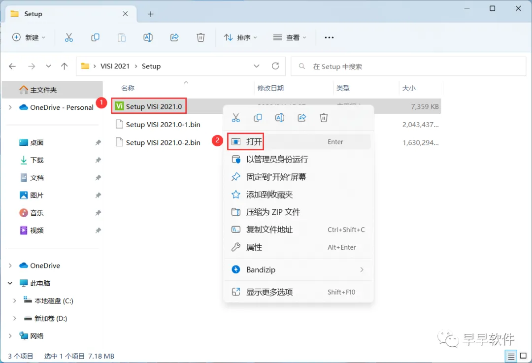Click VISI 2021 in the address breadcrumb
This screenshot has width=532, height=363.
(115, 66)
